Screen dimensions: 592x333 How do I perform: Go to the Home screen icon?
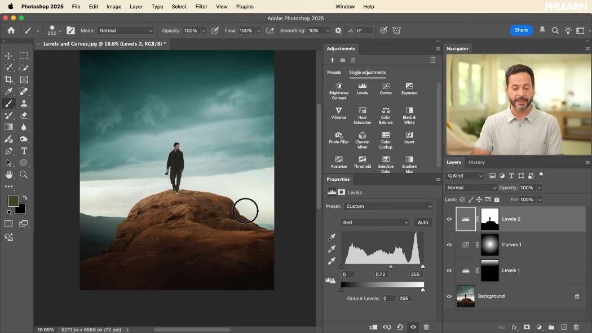[x=11, y=30]
